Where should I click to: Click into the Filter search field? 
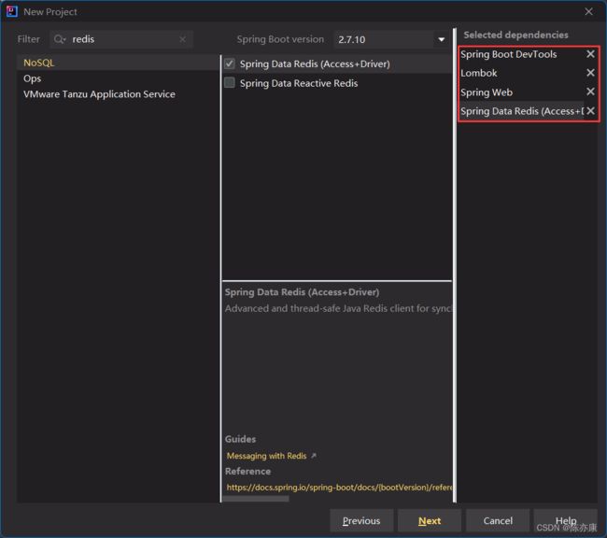121,39
